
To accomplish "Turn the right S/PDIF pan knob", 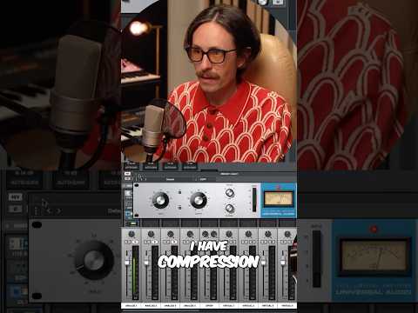I will click(x=214, y=234).
